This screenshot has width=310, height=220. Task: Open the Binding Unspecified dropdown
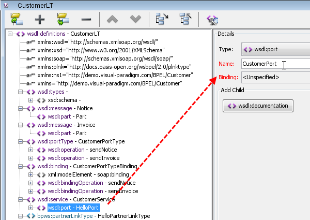coord(275,77)
